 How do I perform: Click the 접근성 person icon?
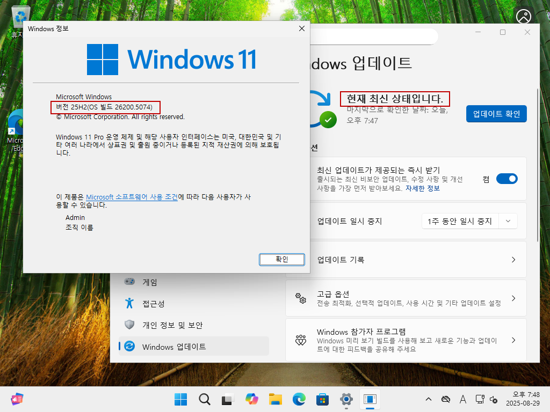coord(129,303)
